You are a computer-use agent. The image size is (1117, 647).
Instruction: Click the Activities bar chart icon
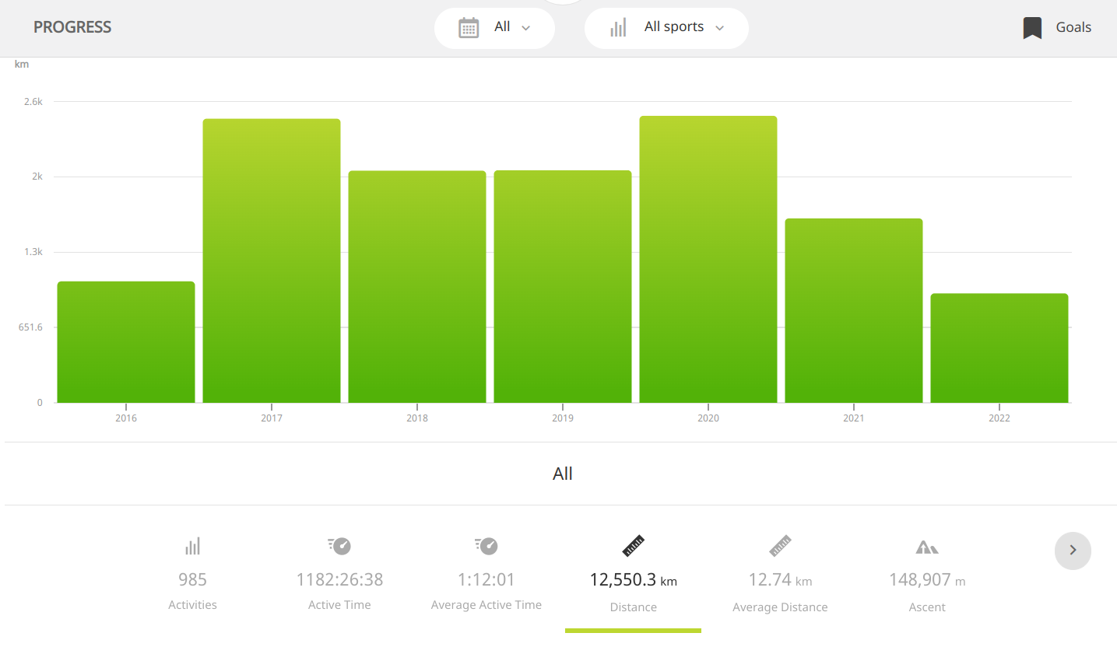192,547
